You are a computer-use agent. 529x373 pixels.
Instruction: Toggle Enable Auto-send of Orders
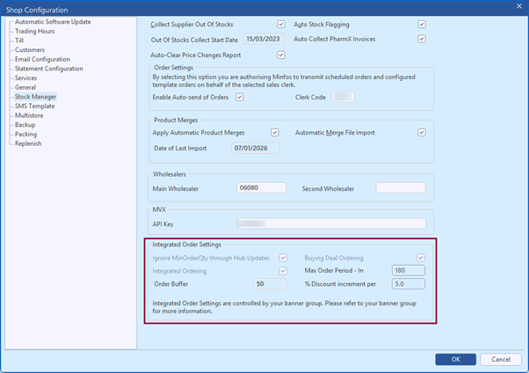[239, 97]
